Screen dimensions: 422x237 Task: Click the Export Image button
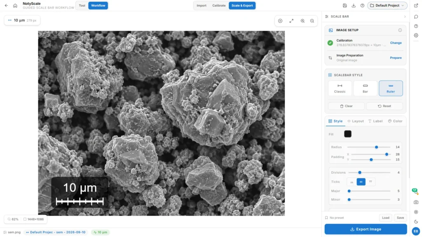366,229
